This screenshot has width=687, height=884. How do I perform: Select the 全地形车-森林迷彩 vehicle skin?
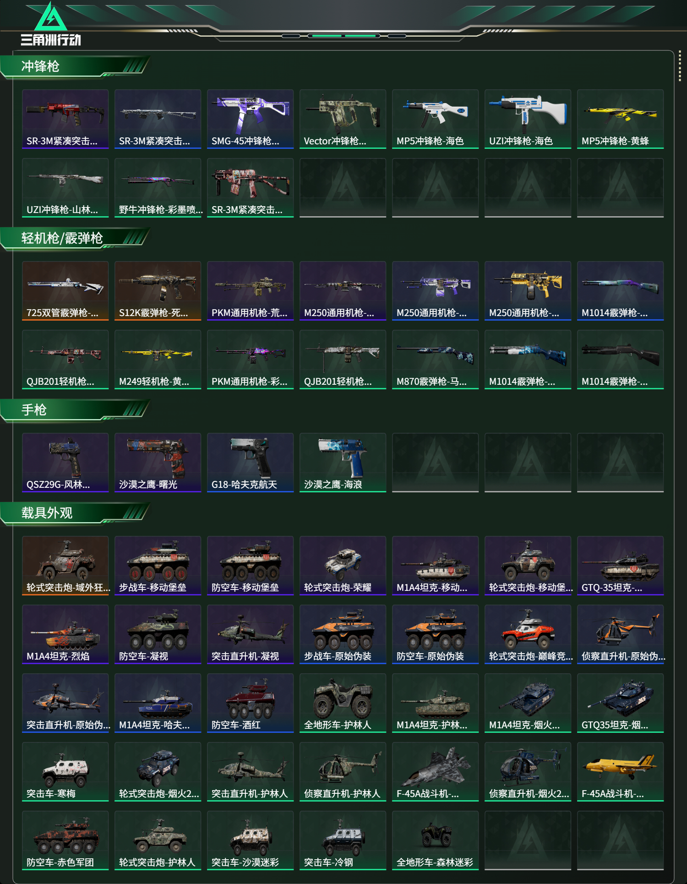click(x=435, y=840)
